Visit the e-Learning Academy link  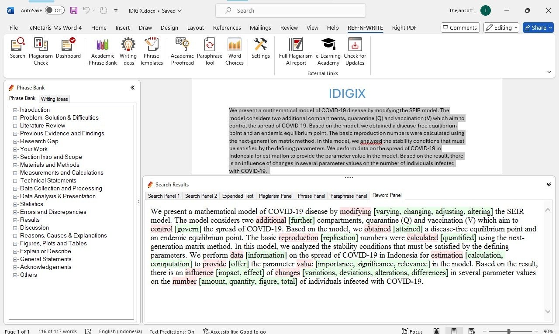tap(328, 52)
